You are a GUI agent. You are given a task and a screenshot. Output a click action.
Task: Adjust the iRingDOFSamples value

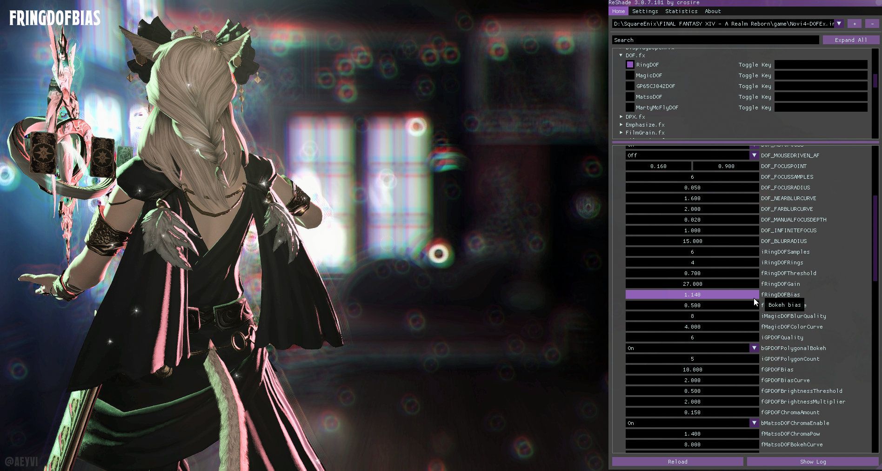[x=692, y=252]
